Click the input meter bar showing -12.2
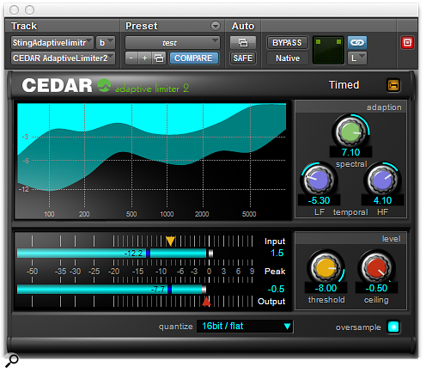 tap(112, 254)
